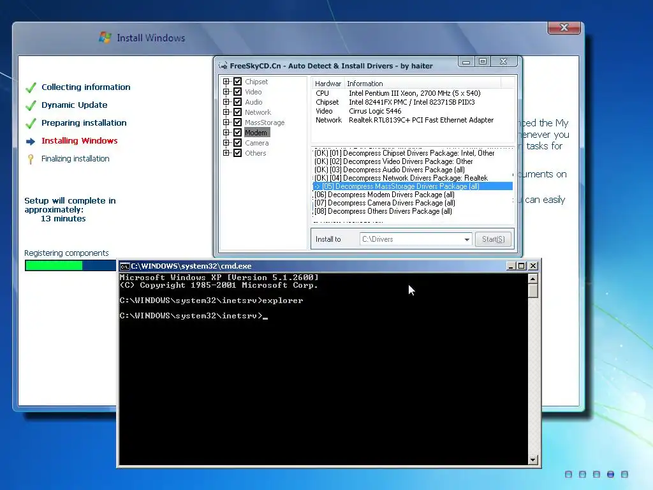Click the green checkmark beside Collecting information
Image resolution: width=653 pixels, height=490 pixels.
(x=31, y=87)
